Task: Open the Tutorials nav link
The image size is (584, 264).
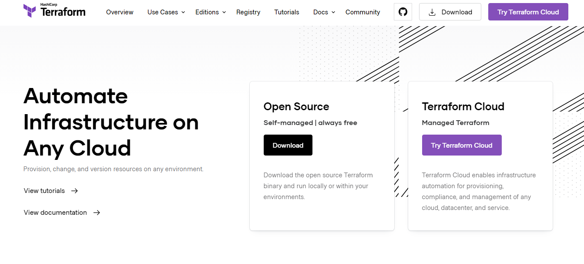Action: click(x=287, y=12)
